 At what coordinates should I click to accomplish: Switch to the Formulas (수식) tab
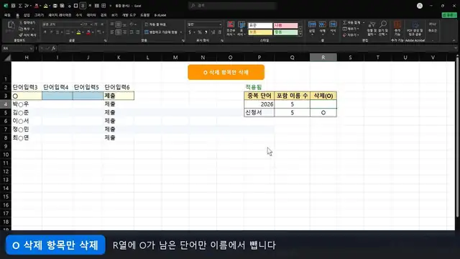[79, 15]
